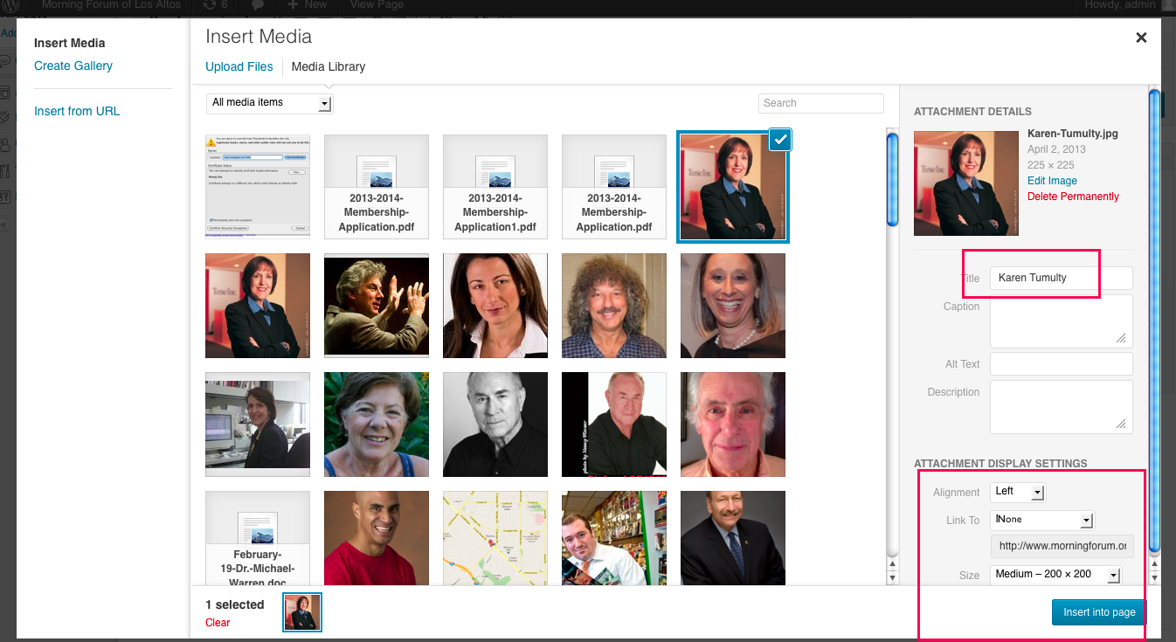This screenshot has width=1176, height=642.
Task: Open View Page in admin bar
Action: tap(377, 4)
